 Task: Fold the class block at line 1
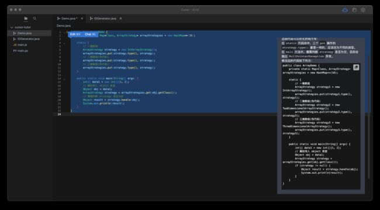point(64,32)
